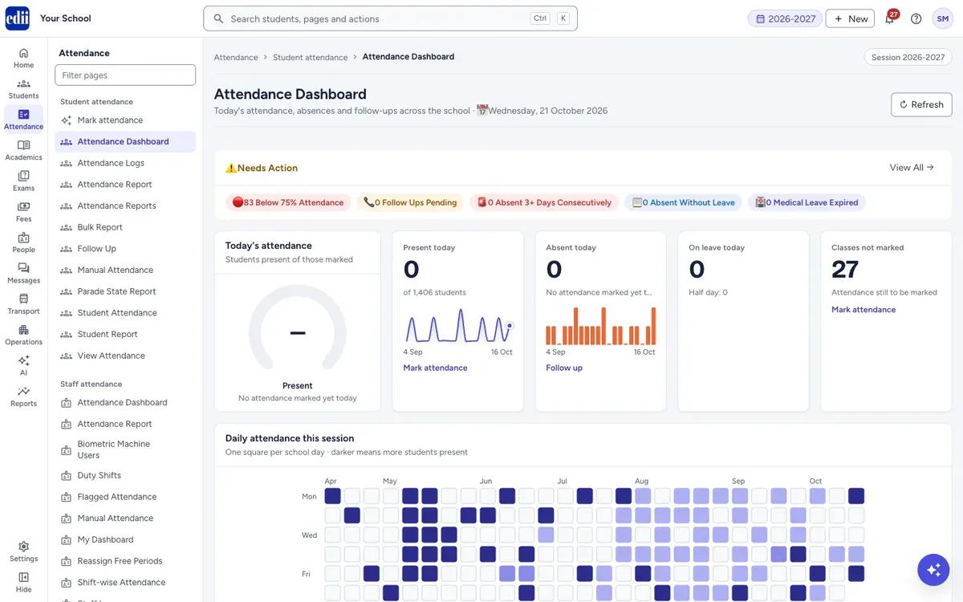Click 83 Below 75% Attendance chip

click(288, 202)
